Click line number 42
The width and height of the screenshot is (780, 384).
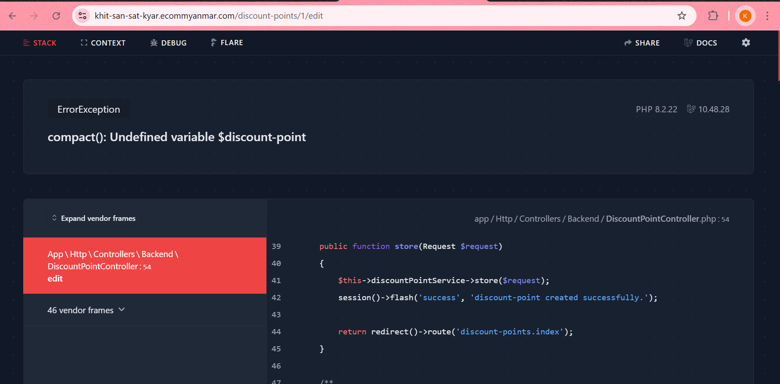[x=276, y=297]
